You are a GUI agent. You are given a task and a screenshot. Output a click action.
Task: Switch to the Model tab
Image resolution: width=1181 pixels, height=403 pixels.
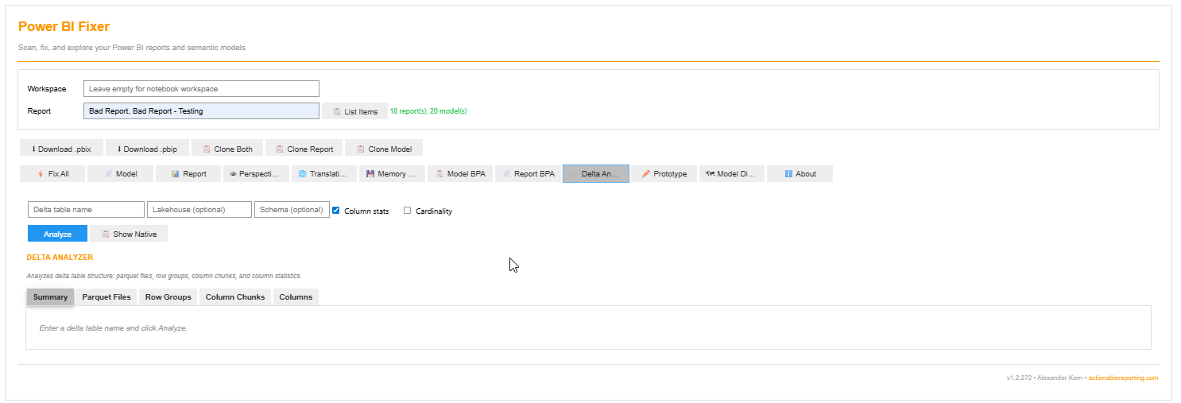tap(120, 174)
